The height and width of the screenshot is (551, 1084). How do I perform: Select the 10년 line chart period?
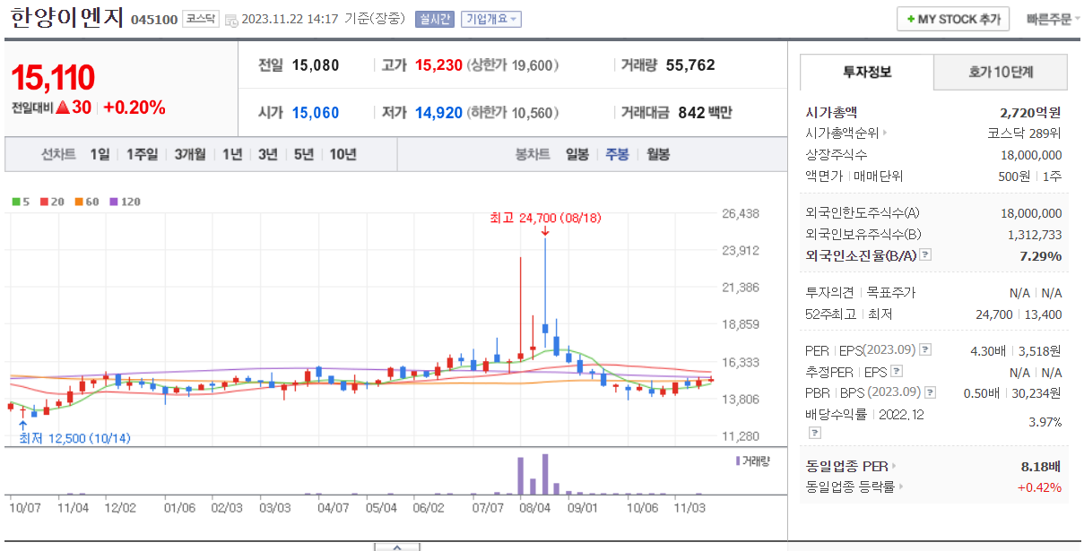click(343, 154)
